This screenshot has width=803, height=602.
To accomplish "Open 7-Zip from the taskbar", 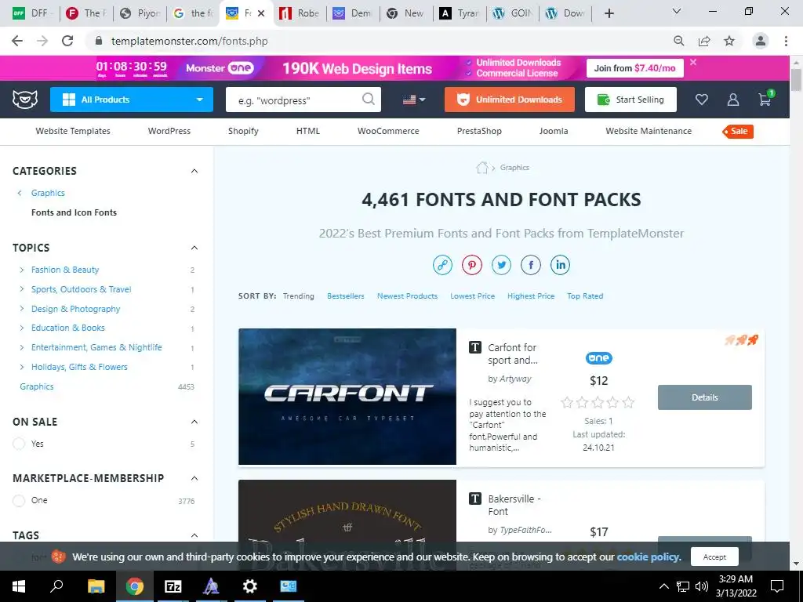I will [173, 586].
